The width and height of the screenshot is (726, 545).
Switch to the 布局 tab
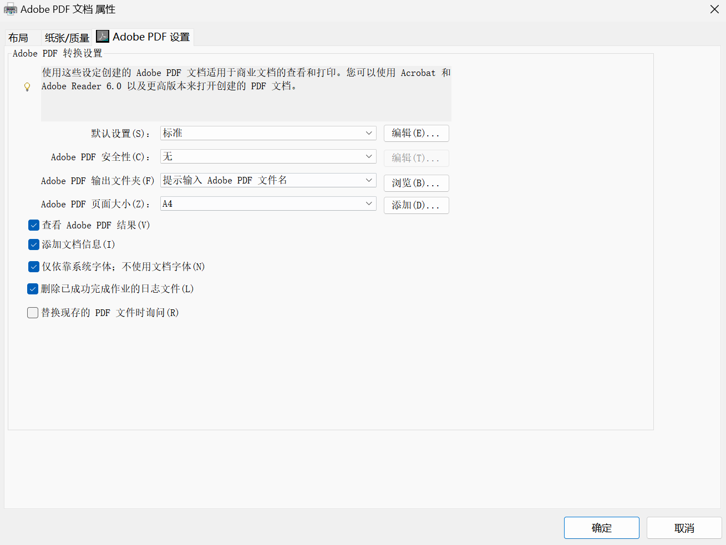[x=21, y=38]
